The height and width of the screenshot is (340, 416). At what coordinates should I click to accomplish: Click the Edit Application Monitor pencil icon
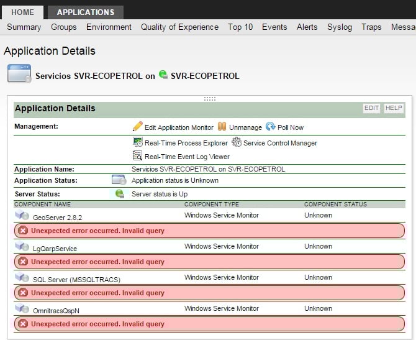pos(138,126)
